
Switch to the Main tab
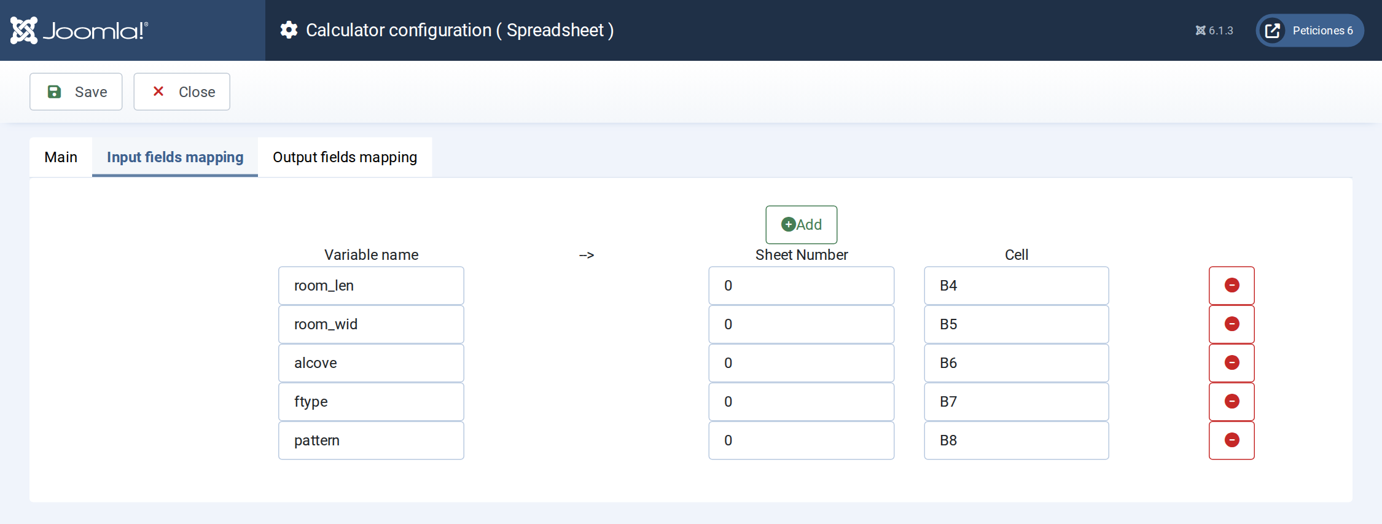tap(61, 157)
